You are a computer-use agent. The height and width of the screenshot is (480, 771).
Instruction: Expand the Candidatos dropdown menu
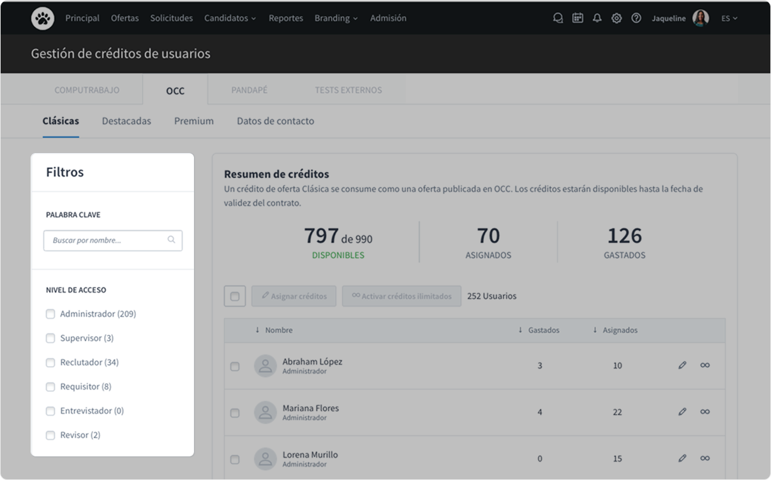230,18
